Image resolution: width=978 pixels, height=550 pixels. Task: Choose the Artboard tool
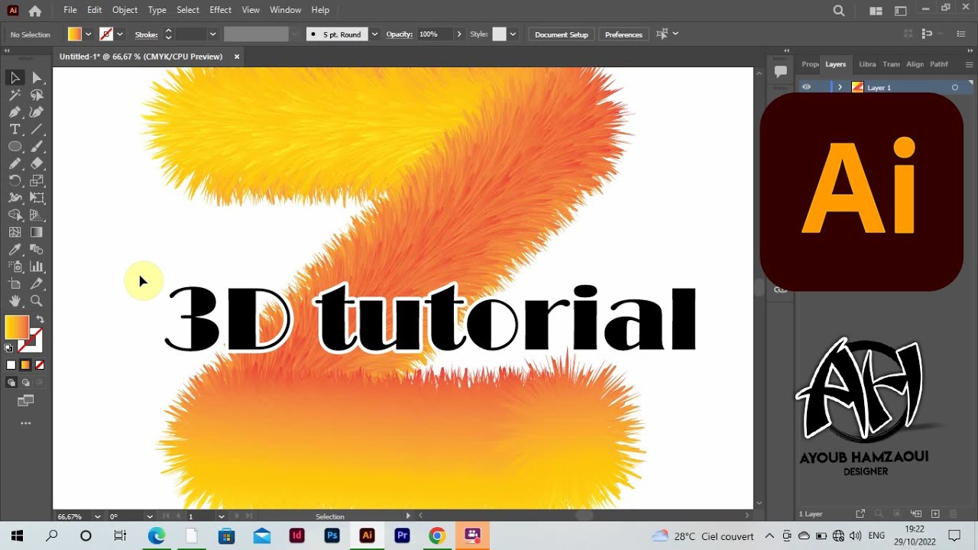point(15,284)
